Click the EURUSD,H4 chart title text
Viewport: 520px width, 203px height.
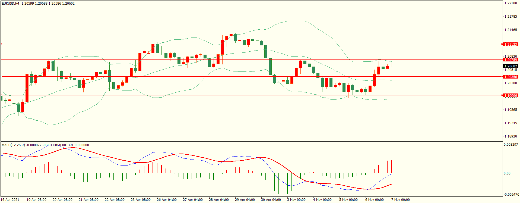(x=10, y=4)
